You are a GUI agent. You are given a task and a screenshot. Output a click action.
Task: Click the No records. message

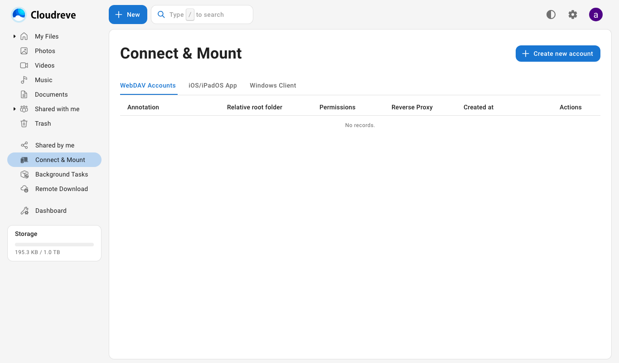360,125
